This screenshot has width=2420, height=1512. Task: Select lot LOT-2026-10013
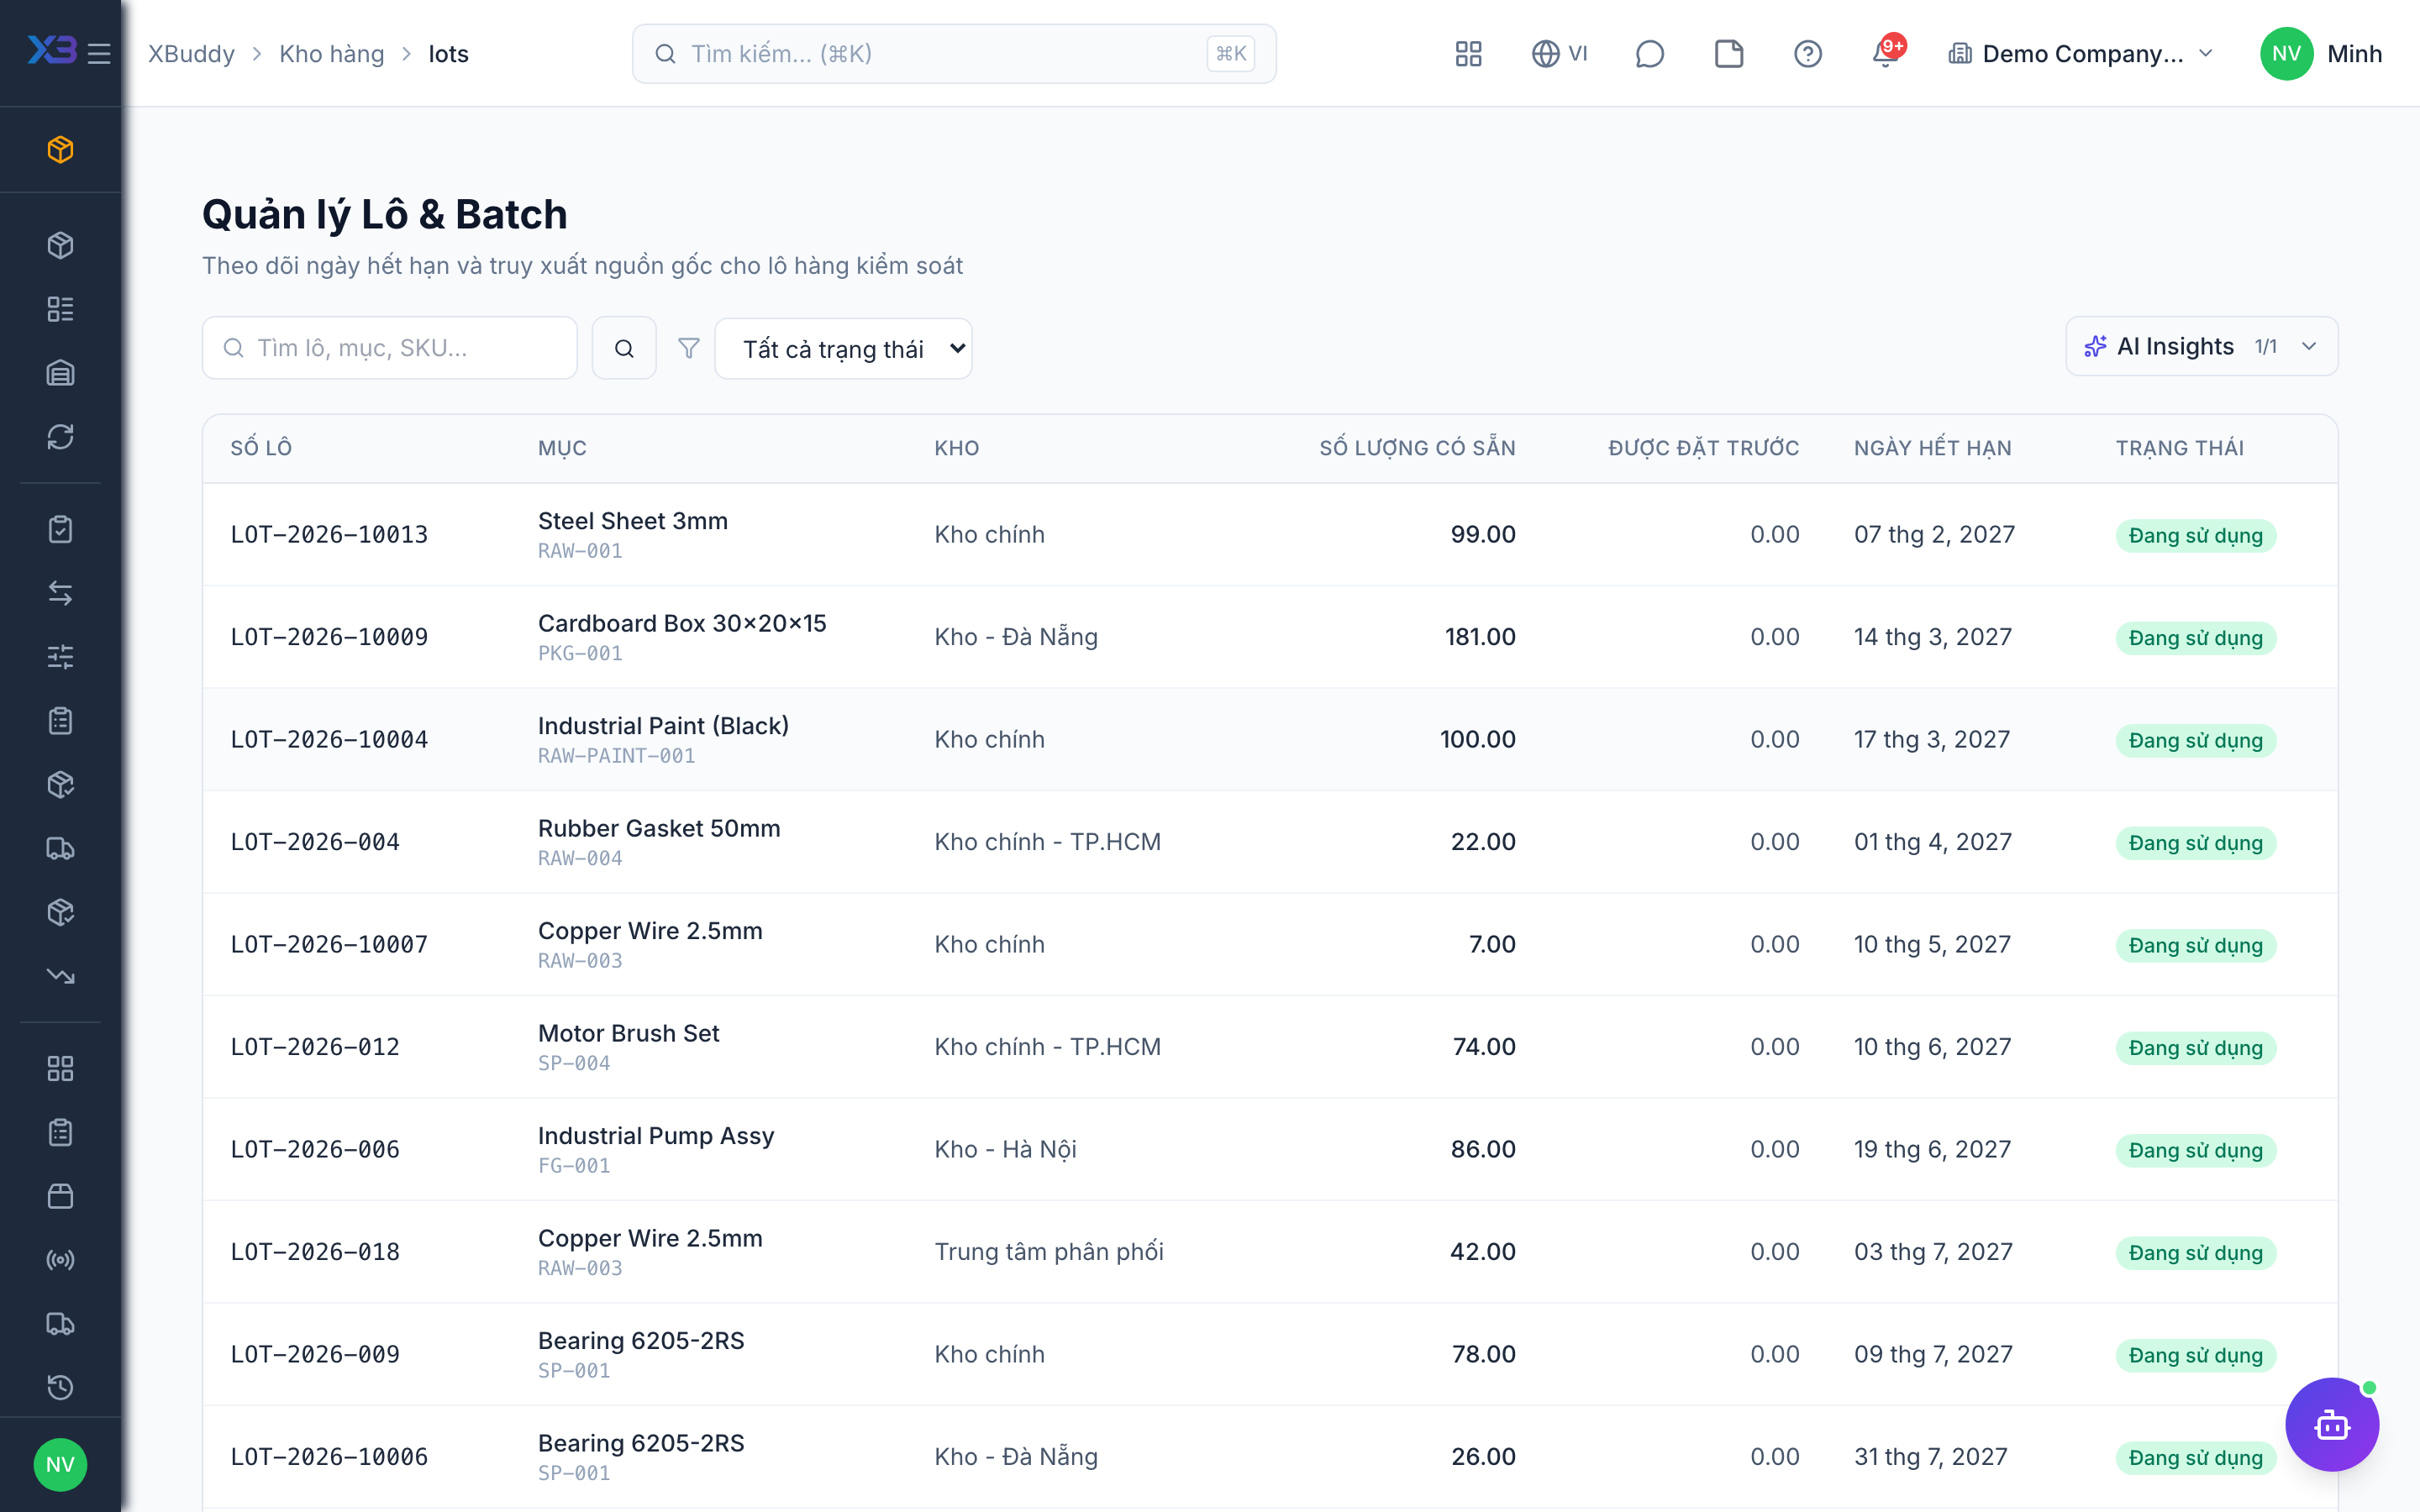pos(329,534)
